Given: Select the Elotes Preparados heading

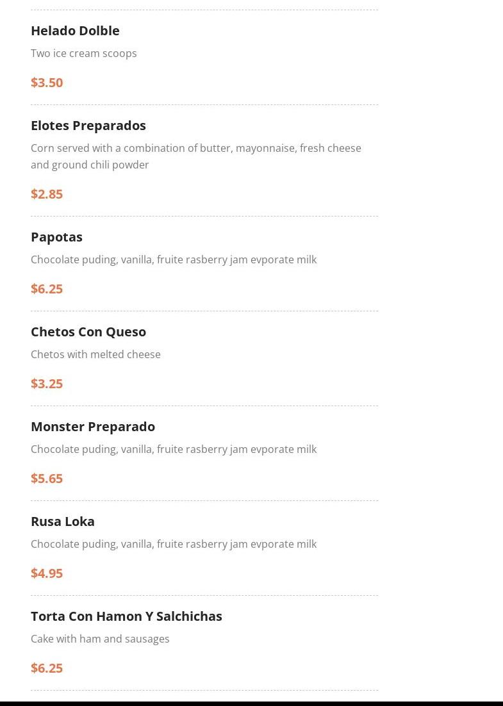Looking at the screenshot, I should 88,126.
